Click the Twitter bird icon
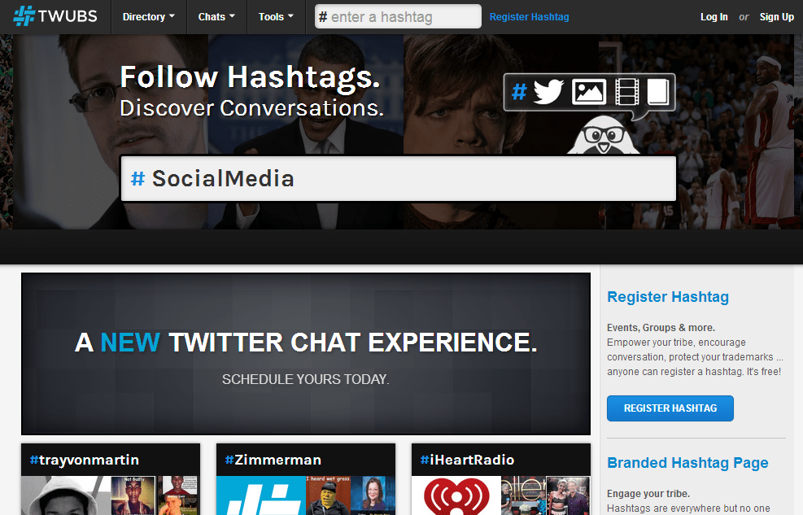Image resolution: width=803 pixels, height=515 pixels. coord(548,92)
